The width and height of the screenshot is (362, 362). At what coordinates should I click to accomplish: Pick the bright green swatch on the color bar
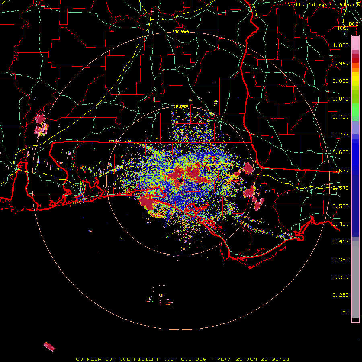click(355, 110)
